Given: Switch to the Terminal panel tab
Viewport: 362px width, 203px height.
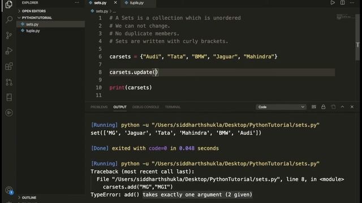Looking at the screenshot, I should click(173, 107).
